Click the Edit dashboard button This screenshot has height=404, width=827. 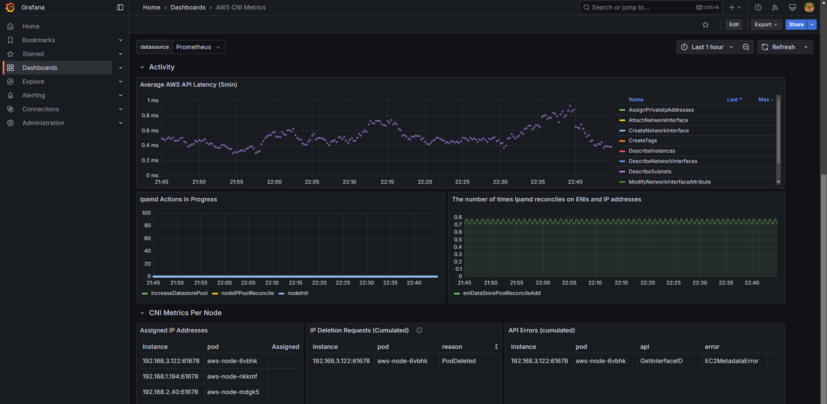point(734,25)
